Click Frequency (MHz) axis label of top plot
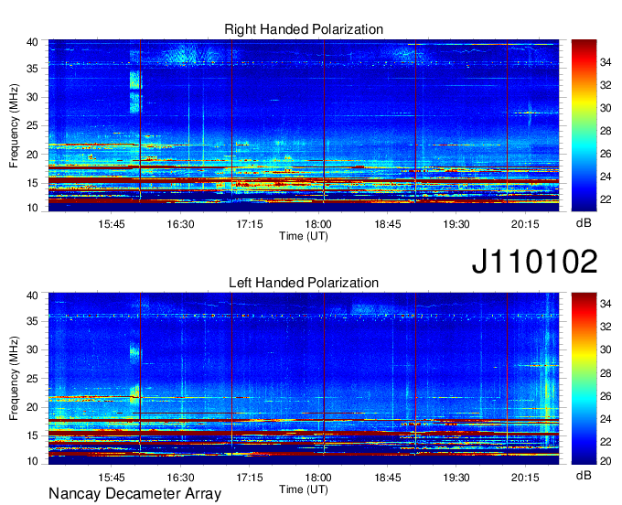The height and width of the screenshot is (505, 622). coord(14,125)
